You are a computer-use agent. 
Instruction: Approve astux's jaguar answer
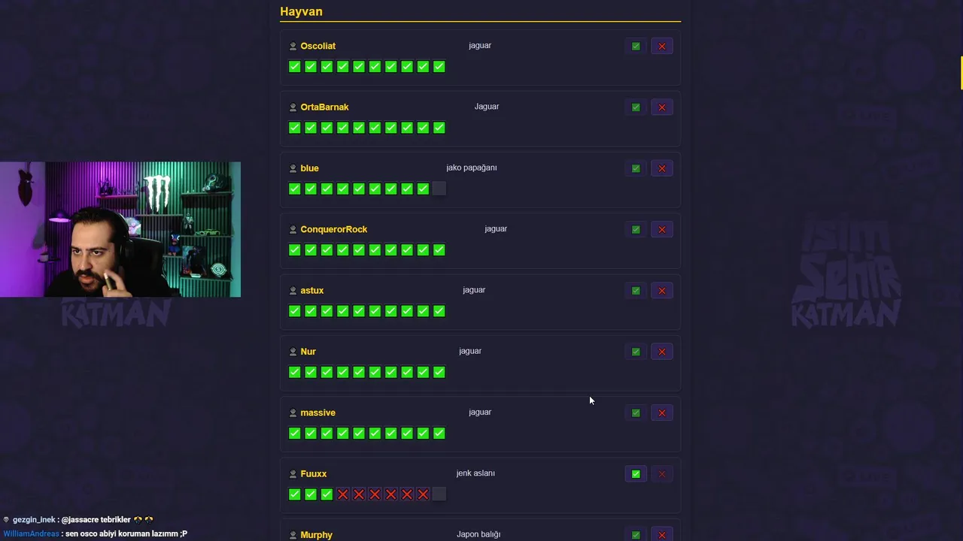tap(636, 291)
